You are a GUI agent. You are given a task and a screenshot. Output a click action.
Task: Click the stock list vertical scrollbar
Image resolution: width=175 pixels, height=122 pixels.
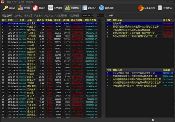click(103, 68)
